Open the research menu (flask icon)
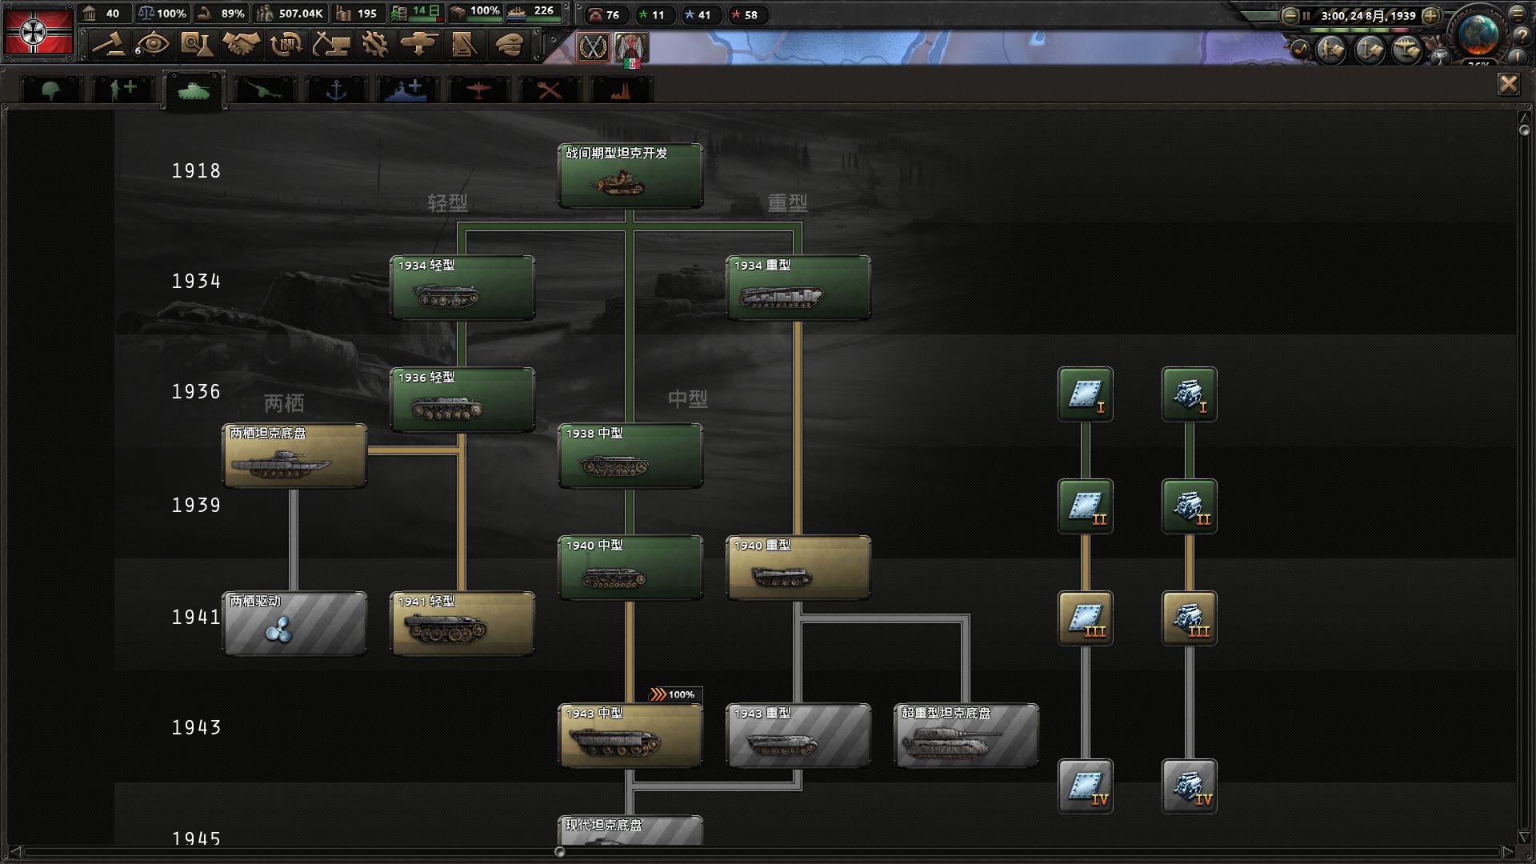Screen dimensions: 1536x864 [196, 44]
